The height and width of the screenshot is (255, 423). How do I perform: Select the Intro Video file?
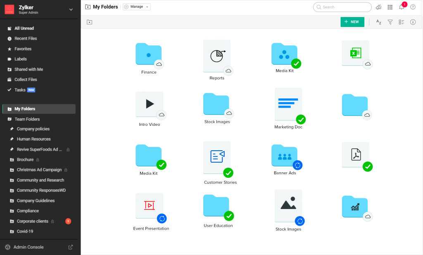pos(149,106)
